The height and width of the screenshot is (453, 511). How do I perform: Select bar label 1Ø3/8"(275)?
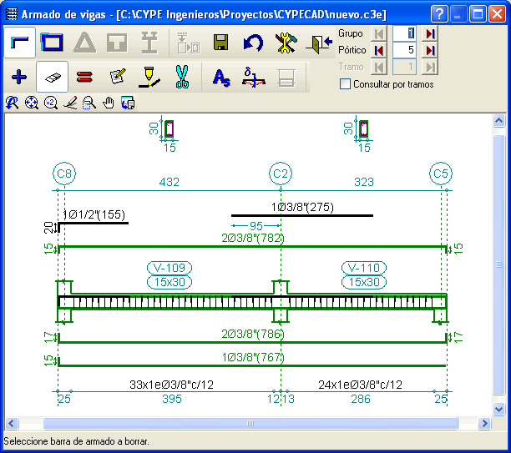pos(302,207)
